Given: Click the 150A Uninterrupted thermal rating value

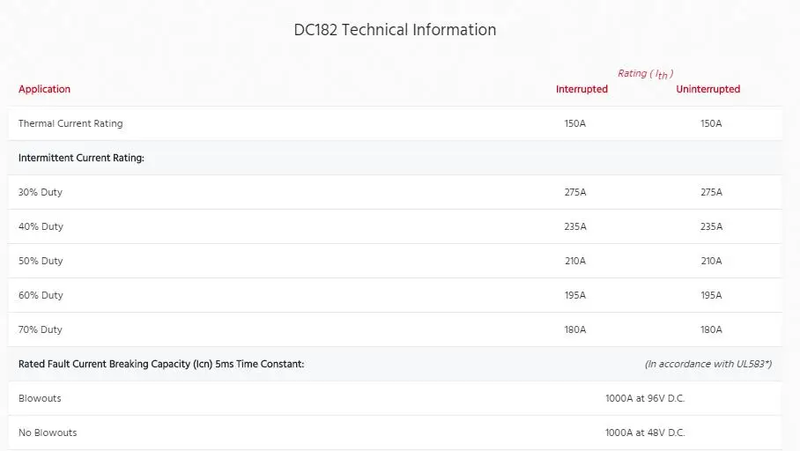Looking at the screenshot, I should click(711, 123).
